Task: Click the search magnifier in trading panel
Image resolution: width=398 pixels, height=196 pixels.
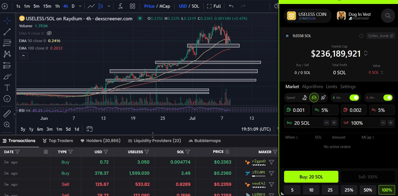Action: pyautogui.click(x=387, y=15)
